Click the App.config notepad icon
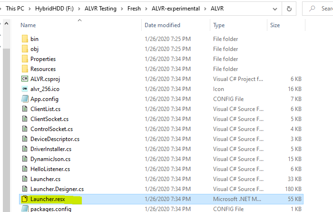333x212 pixels. (25, 99)
